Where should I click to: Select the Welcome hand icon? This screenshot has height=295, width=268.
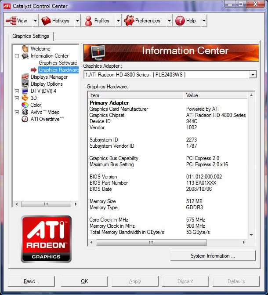point(25,49)
